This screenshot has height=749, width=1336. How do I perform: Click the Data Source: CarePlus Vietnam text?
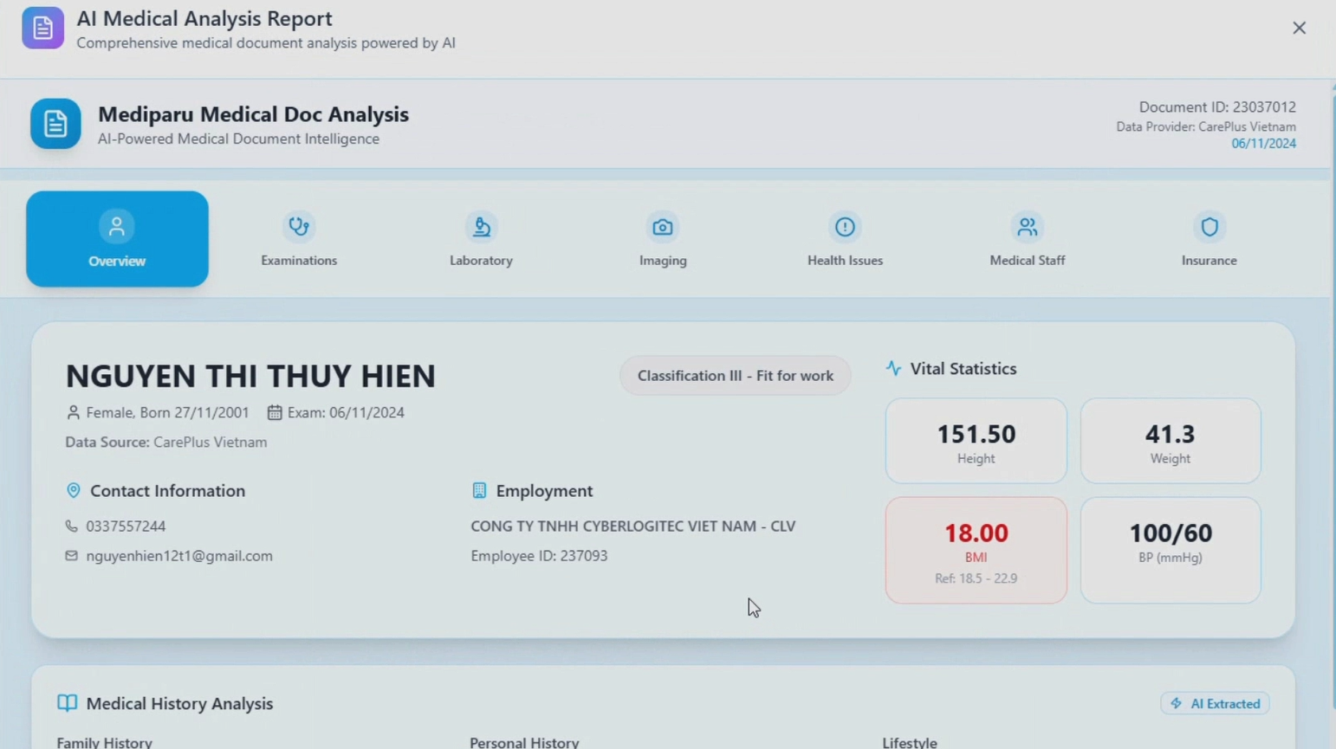[x=166, y=442]
